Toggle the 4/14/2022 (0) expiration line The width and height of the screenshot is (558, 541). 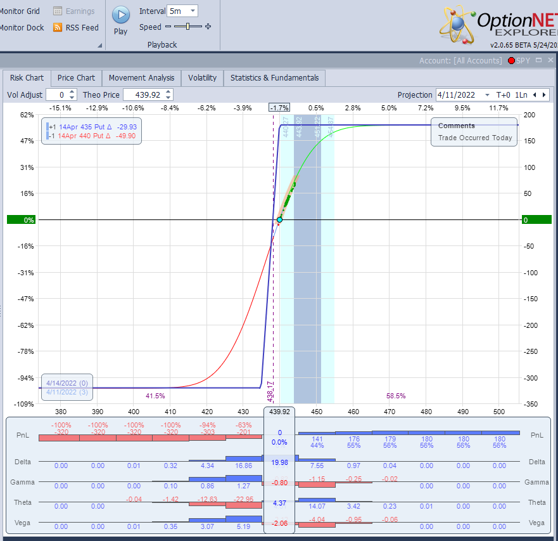[67, 383]
